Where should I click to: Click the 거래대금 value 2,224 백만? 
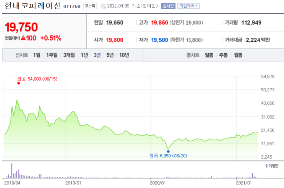pyautogui.click(x=258, y=40)
